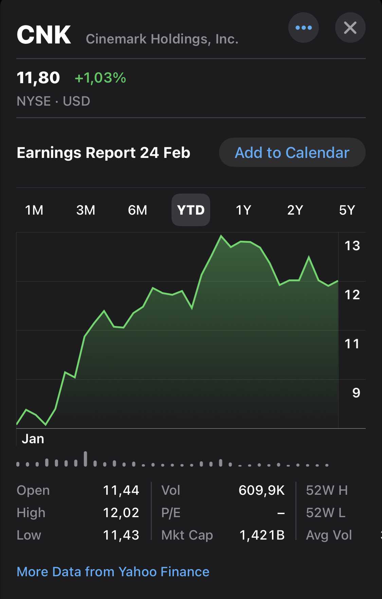Select the 3M chart range
Screen dimensions: 382x599
(x=86, y=210)
